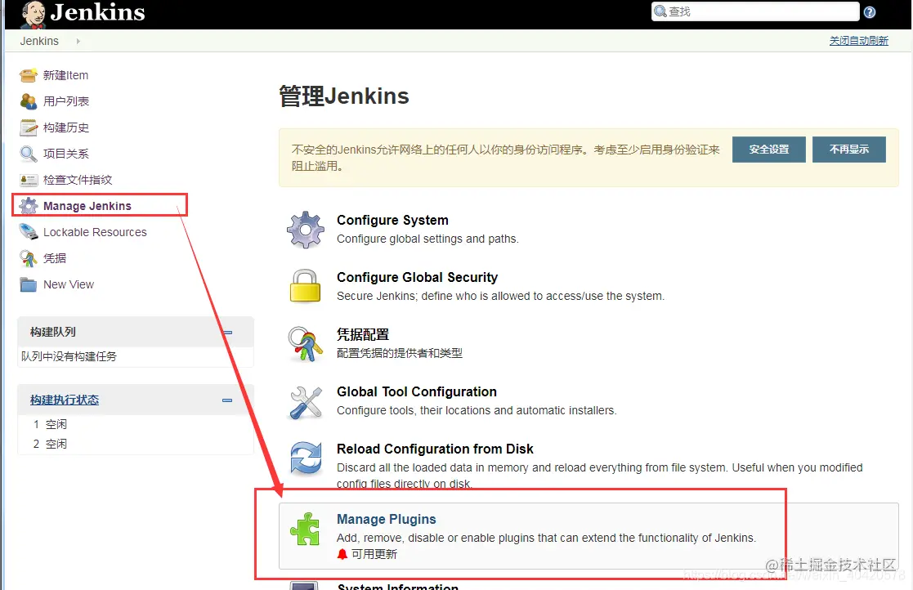Click the Configure System gear icon
The height and width of the screenshot is (590, 913).
pyautogui.click(x=306, y=230)
